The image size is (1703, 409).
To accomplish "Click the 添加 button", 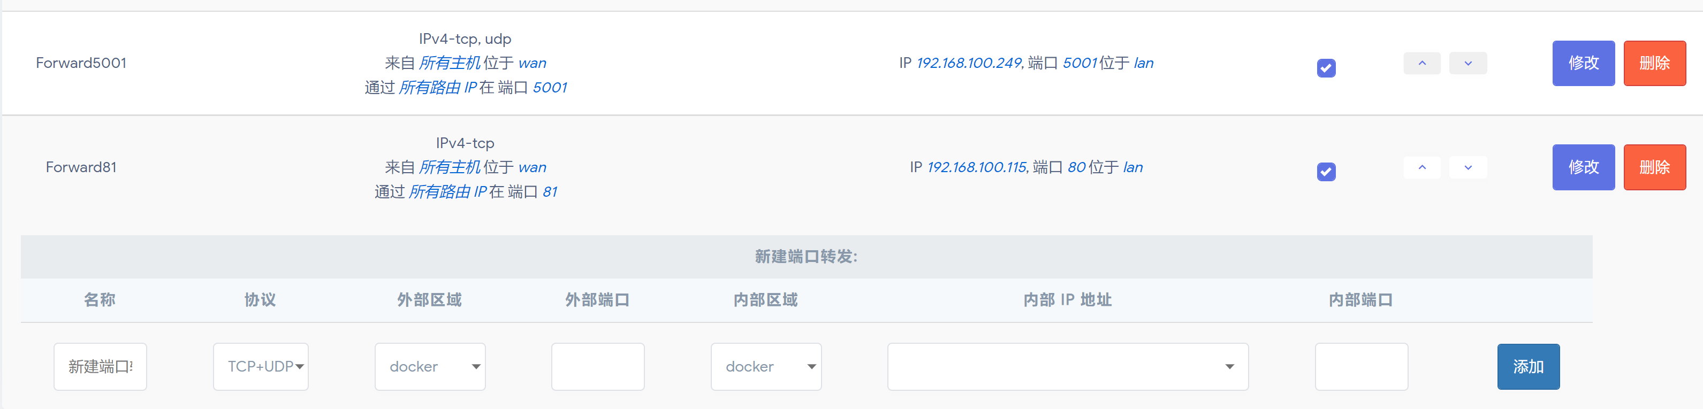I will point(1529,367).
